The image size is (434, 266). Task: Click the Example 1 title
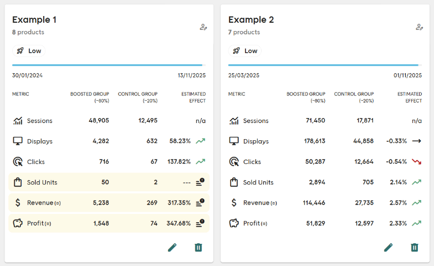tap(34, 20)
